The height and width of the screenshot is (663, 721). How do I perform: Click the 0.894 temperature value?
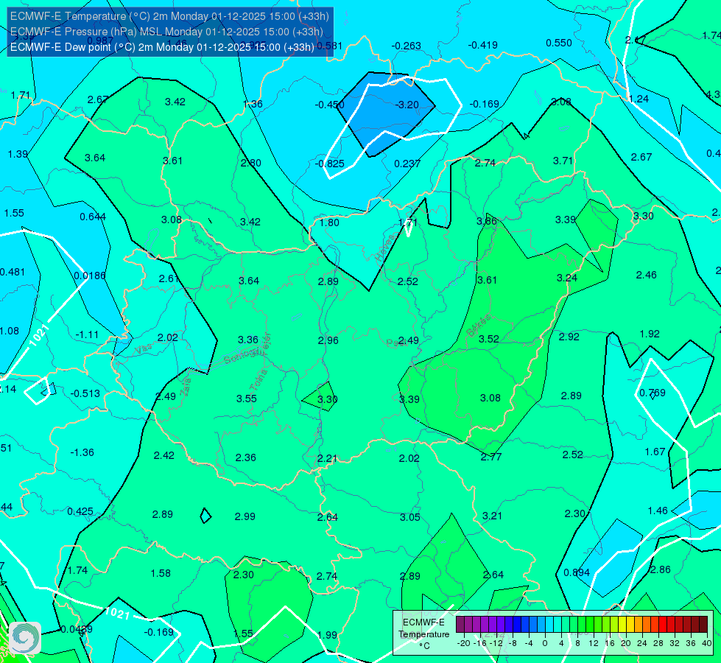point(577,573)
